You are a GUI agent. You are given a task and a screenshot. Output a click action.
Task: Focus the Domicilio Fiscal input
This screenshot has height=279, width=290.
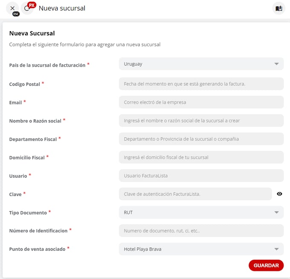click(201, 157)
